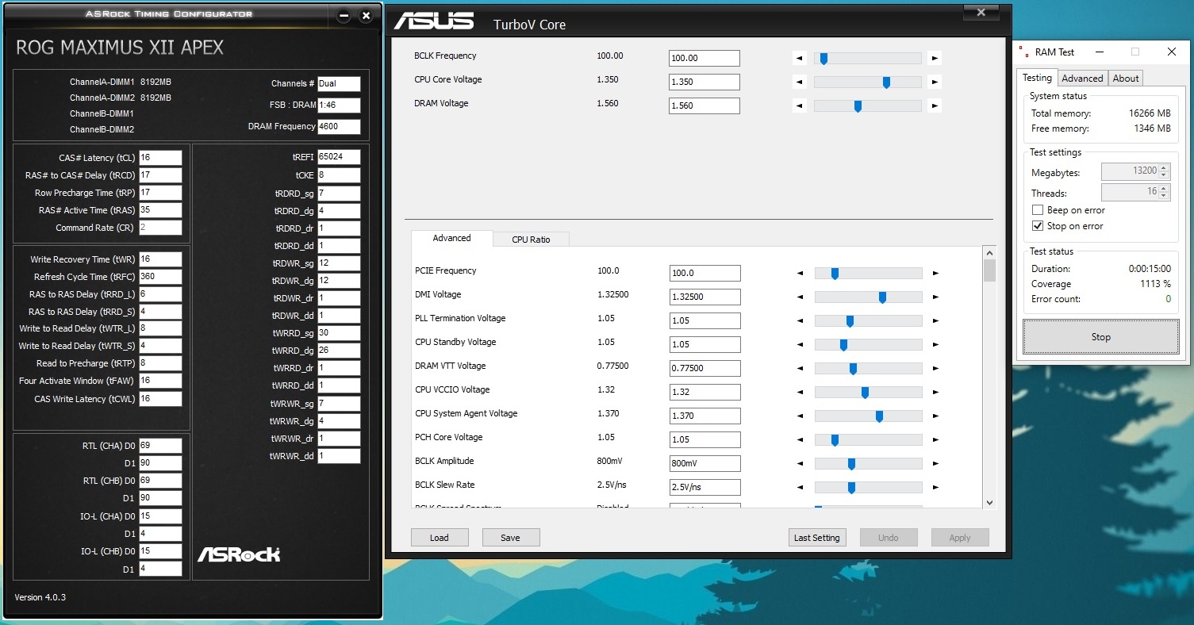1194x625 pixels.
Task: Decrease PCIE Frequency with left arrow
Action: (x=800, y=273)
